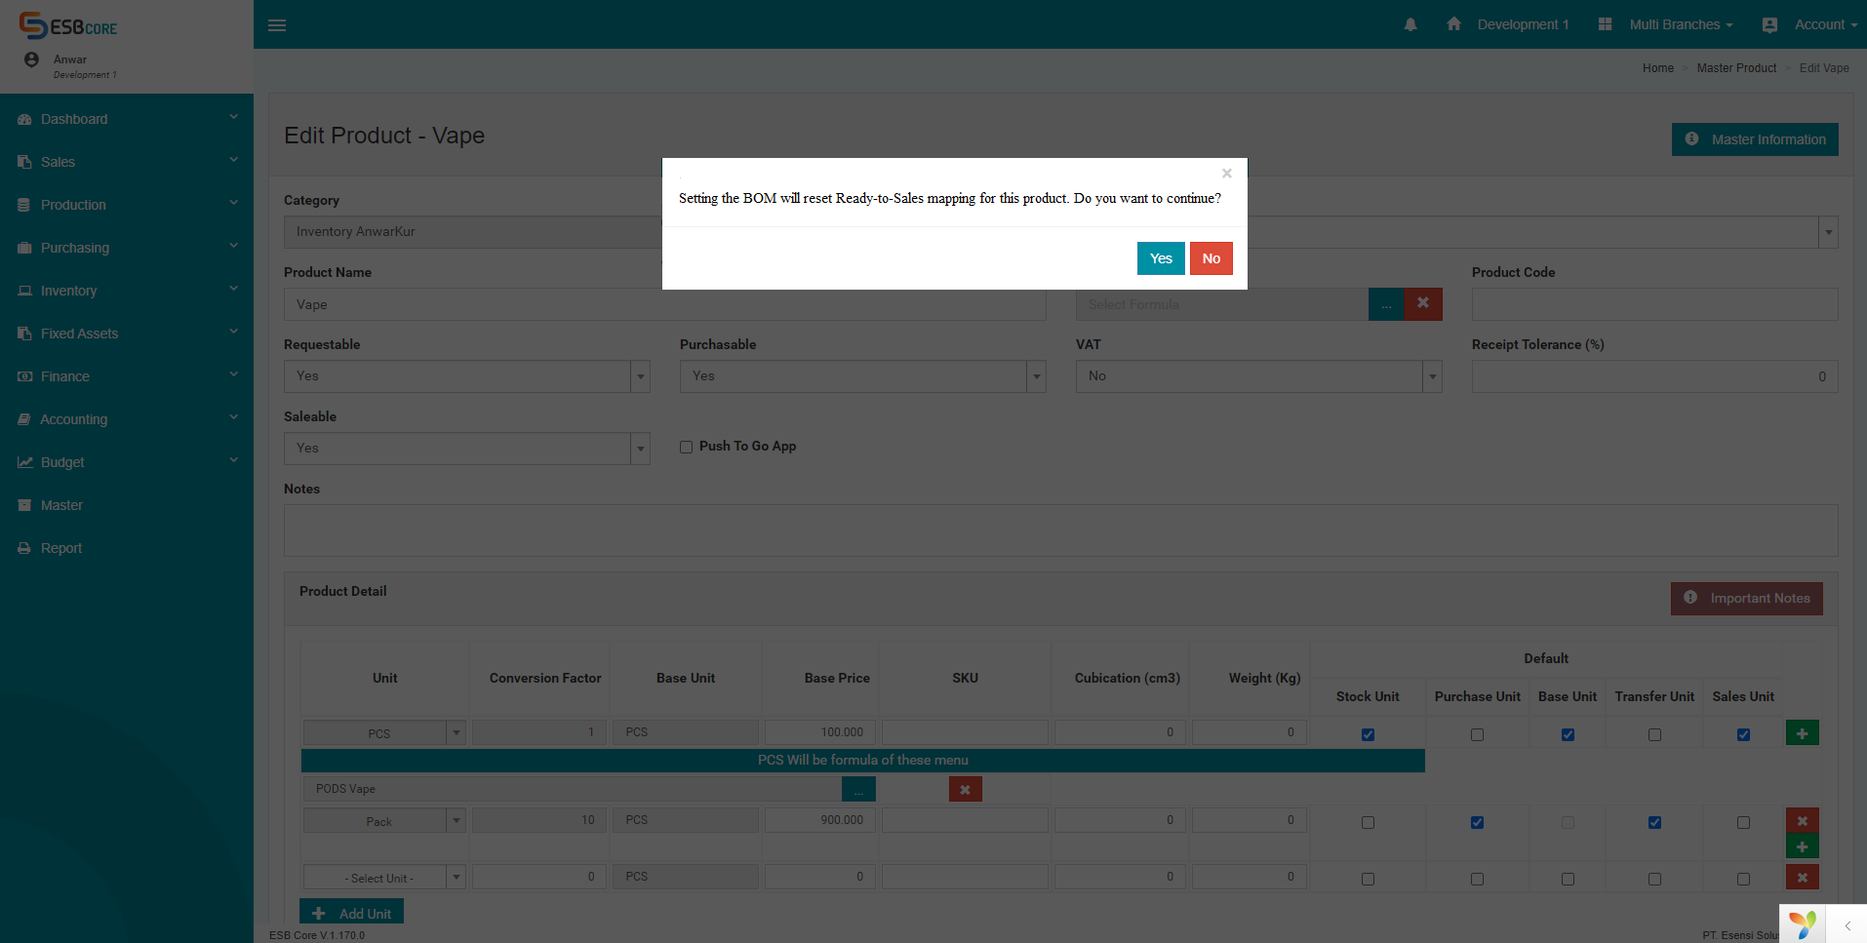
Task: Click the Finance sidebar icon
Action: (x=24, y=376)
